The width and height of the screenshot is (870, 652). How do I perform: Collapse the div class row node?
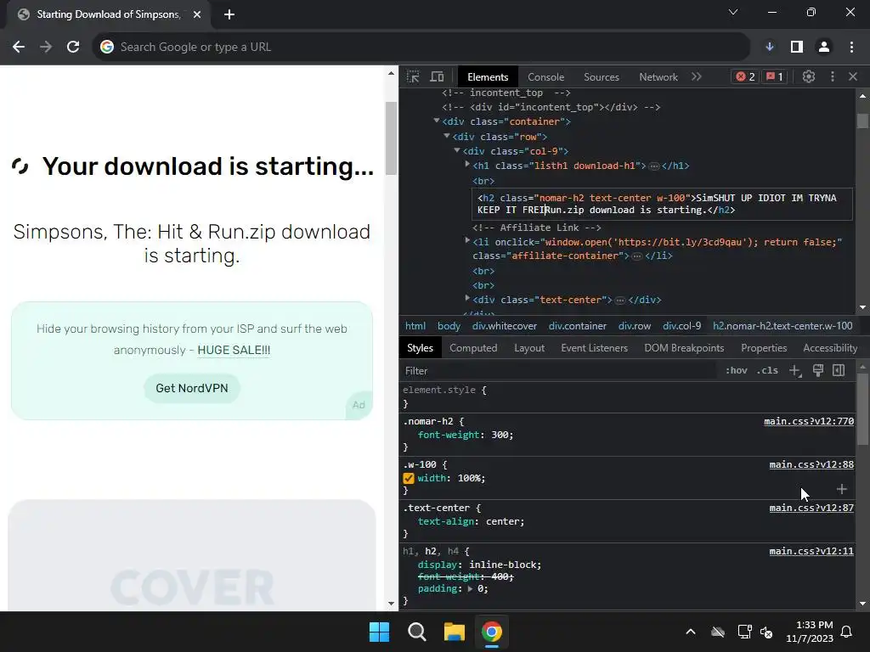tap(447, 136)
